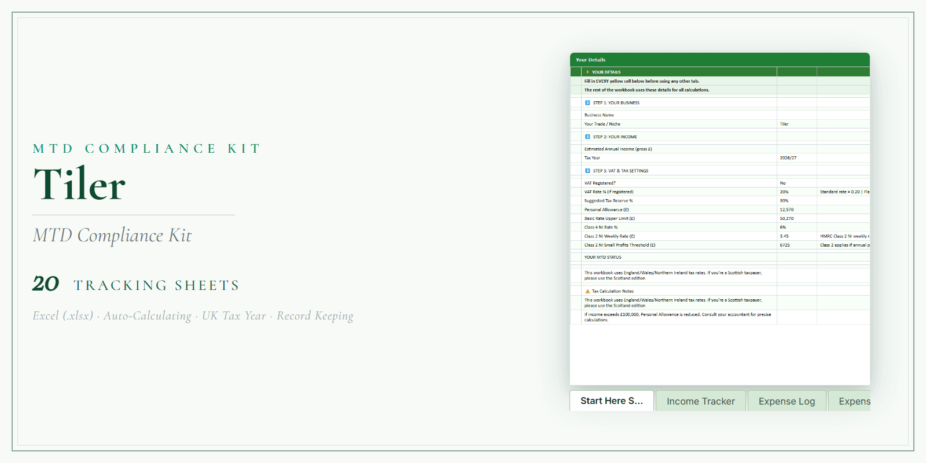
Task: Click the italic 'MTD Compliance Kit' subtitle
Action: (112, 236)
